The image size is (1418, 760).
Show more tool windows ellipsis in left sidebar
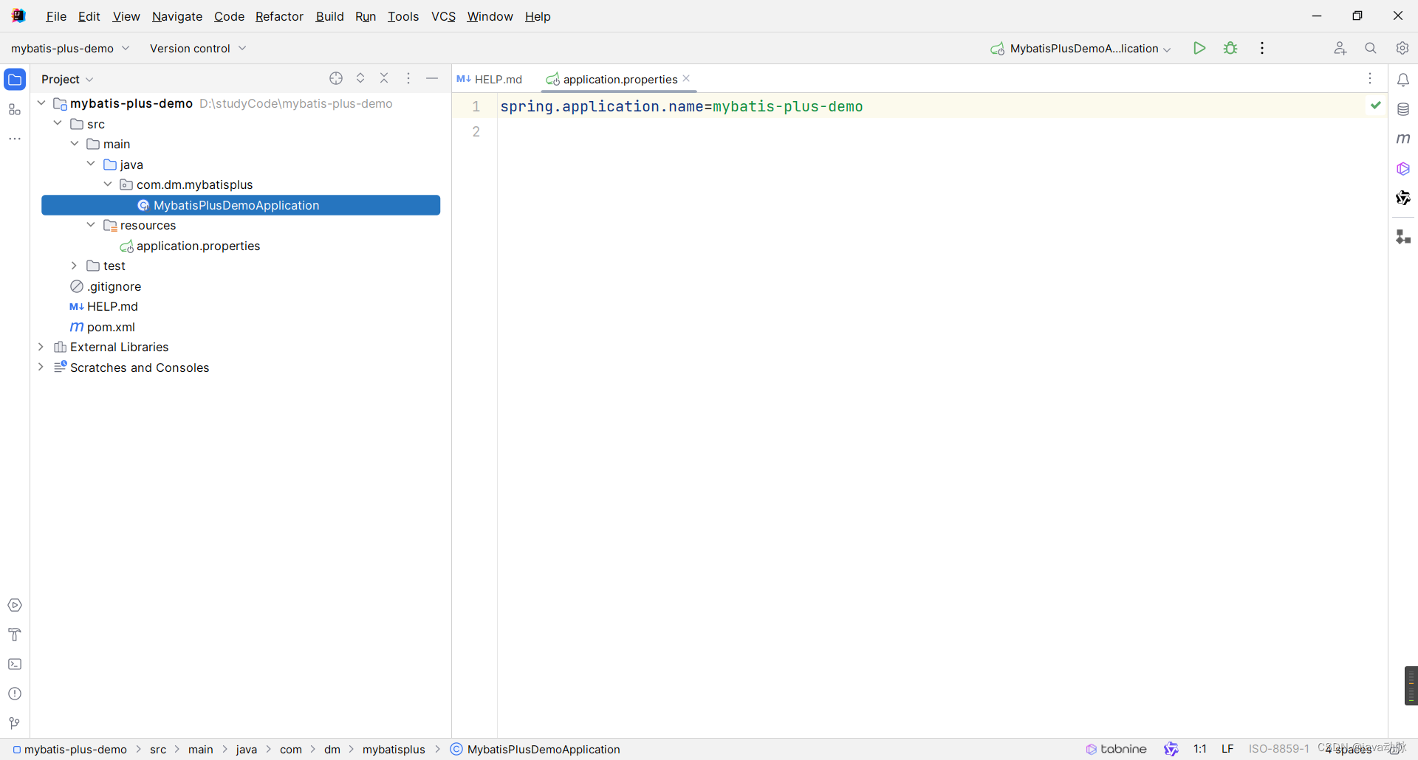point(15,139)
